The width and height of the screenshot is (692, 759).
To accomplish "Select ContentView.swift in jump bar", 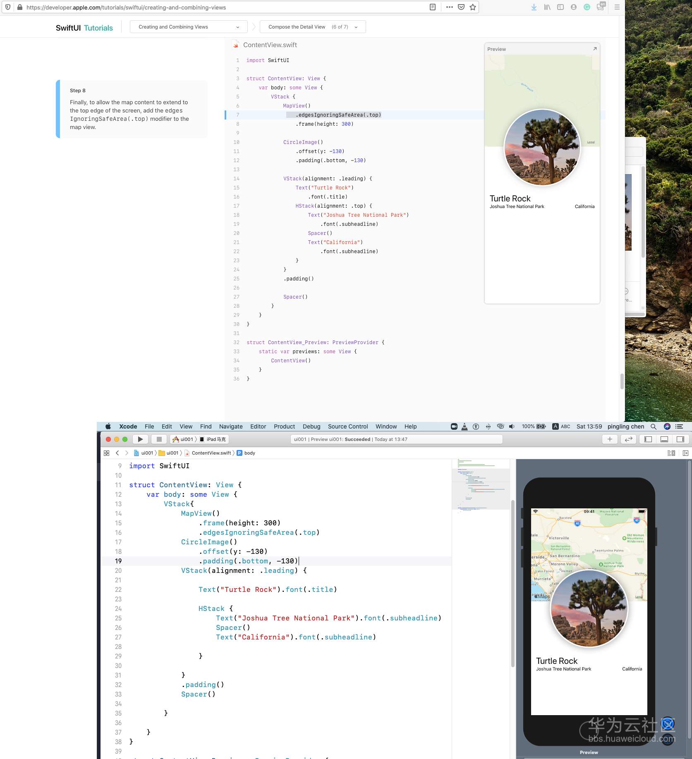I will point(208,453).
